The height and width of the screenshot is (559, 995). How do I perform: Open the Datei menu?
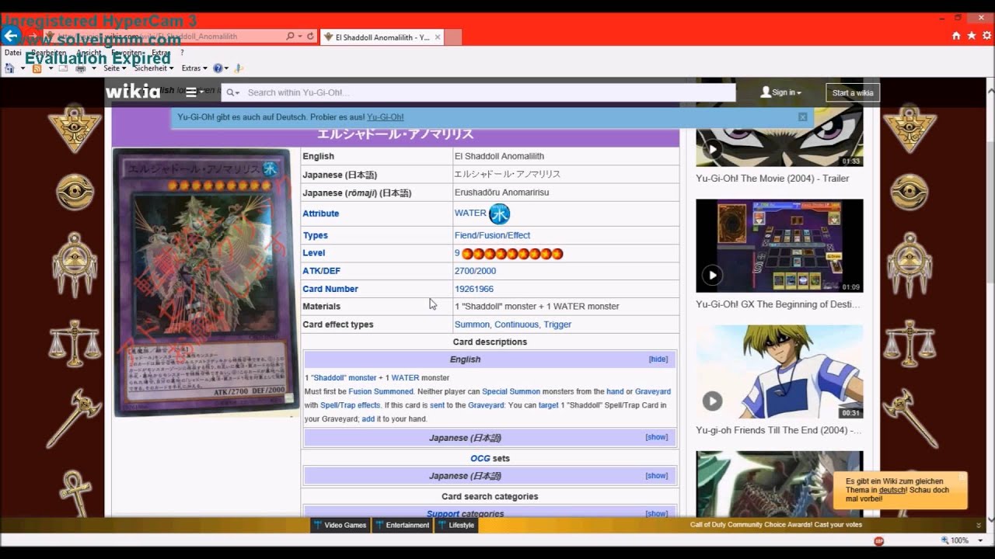(13, 53)
